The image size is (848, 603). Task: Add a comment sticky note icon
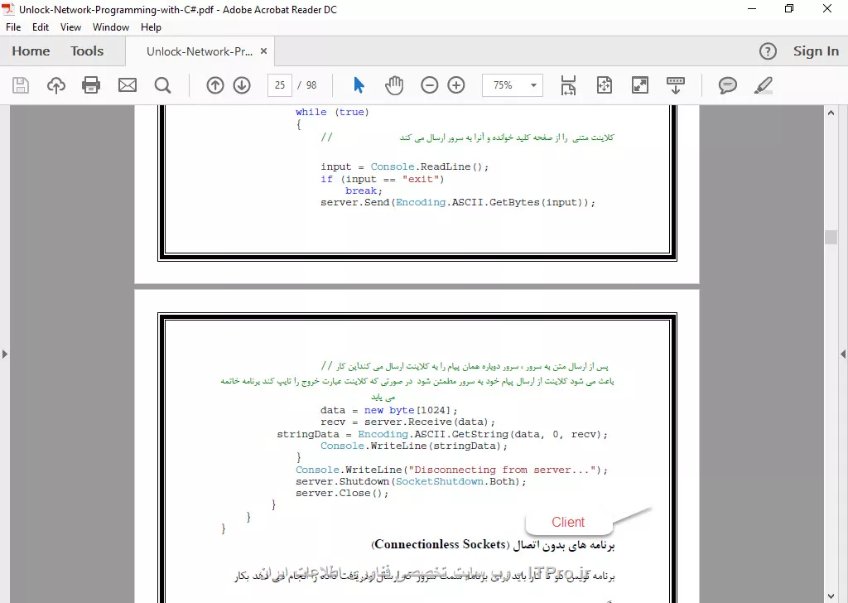pyautogui.click(x=727, y=85)
